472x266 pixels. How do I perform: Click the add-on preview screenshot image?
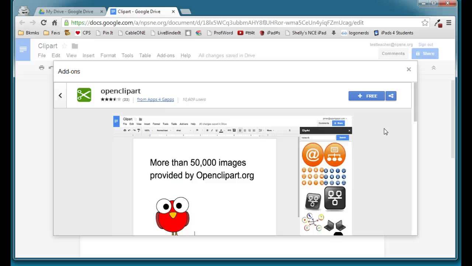coord(232,175)
